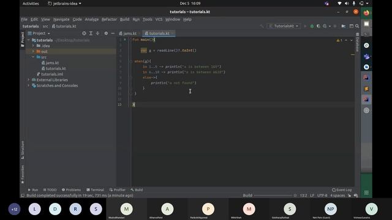Toggle the Project side tool window

[x=23, y=39]
